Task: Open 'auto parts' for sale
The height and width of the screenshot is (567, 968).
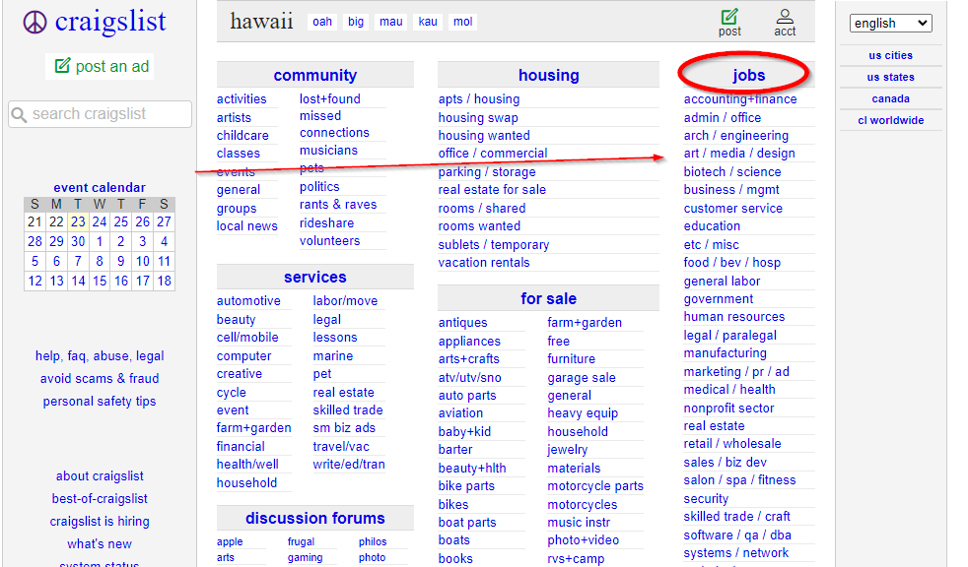Action: pos(467,395)
